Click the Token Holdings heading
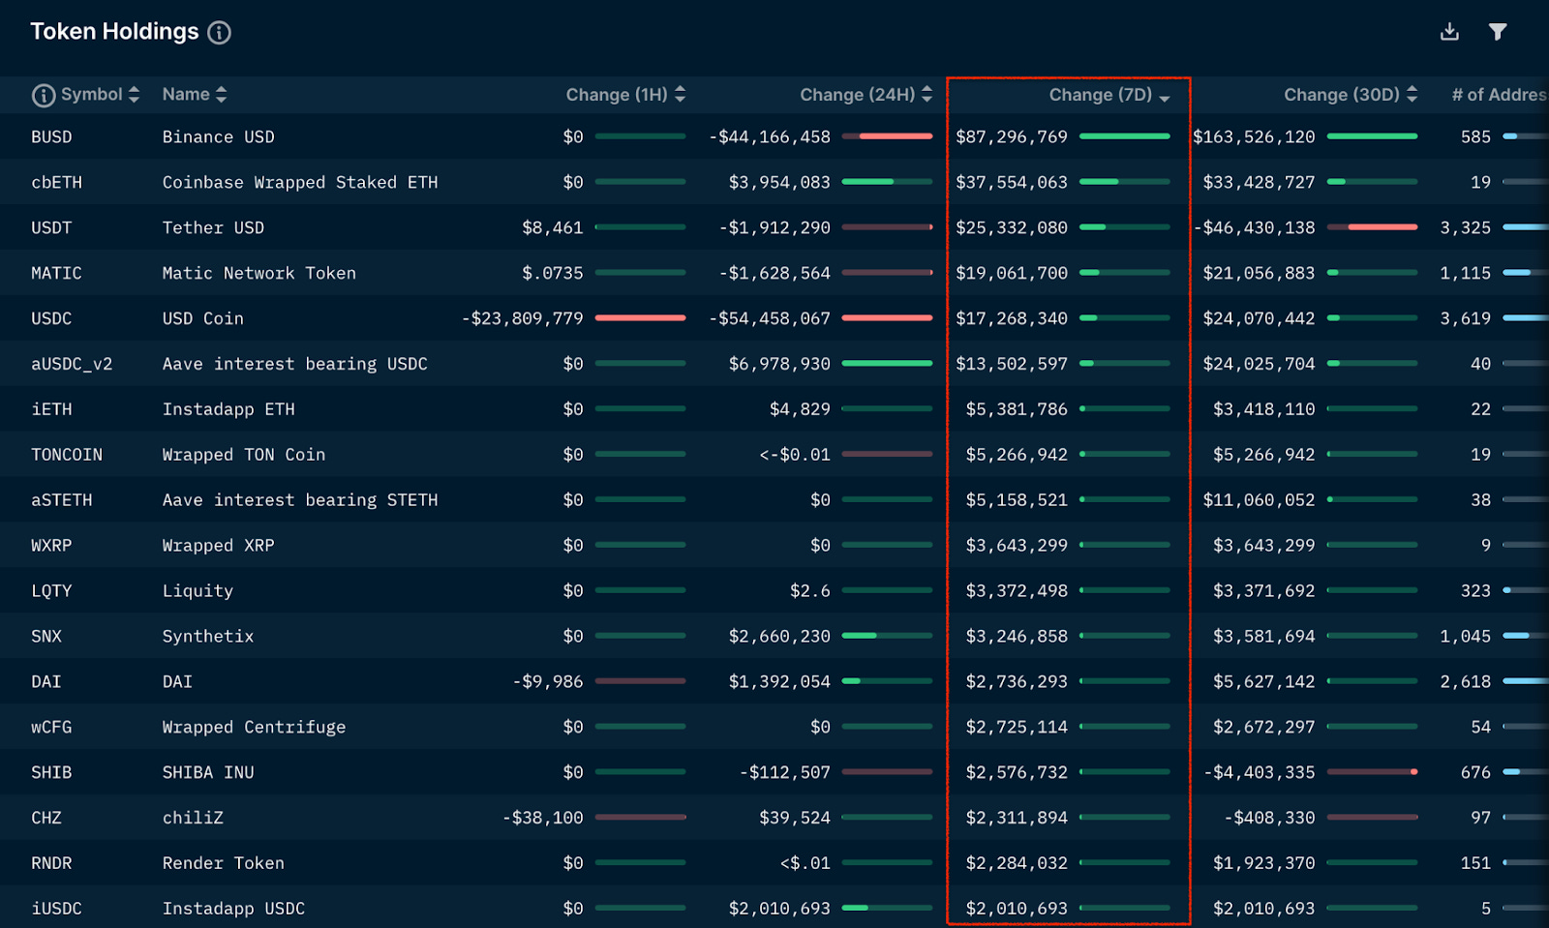The height and width of the screenshot is (928, 1549). click(x=114, y=31)
